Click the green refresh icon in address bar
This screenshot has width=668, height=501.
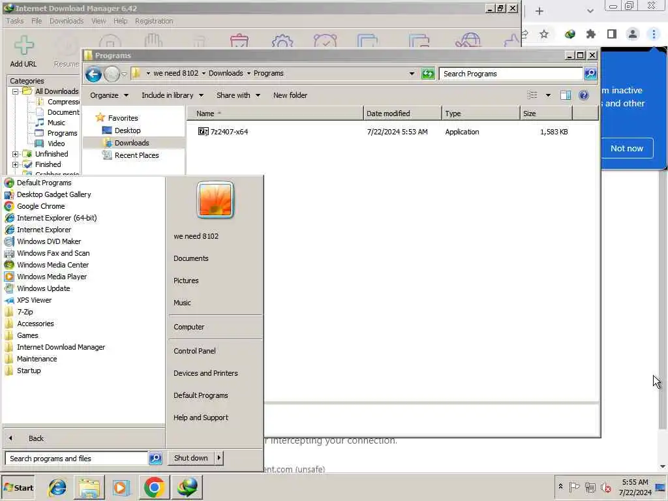tap(428, 74)
